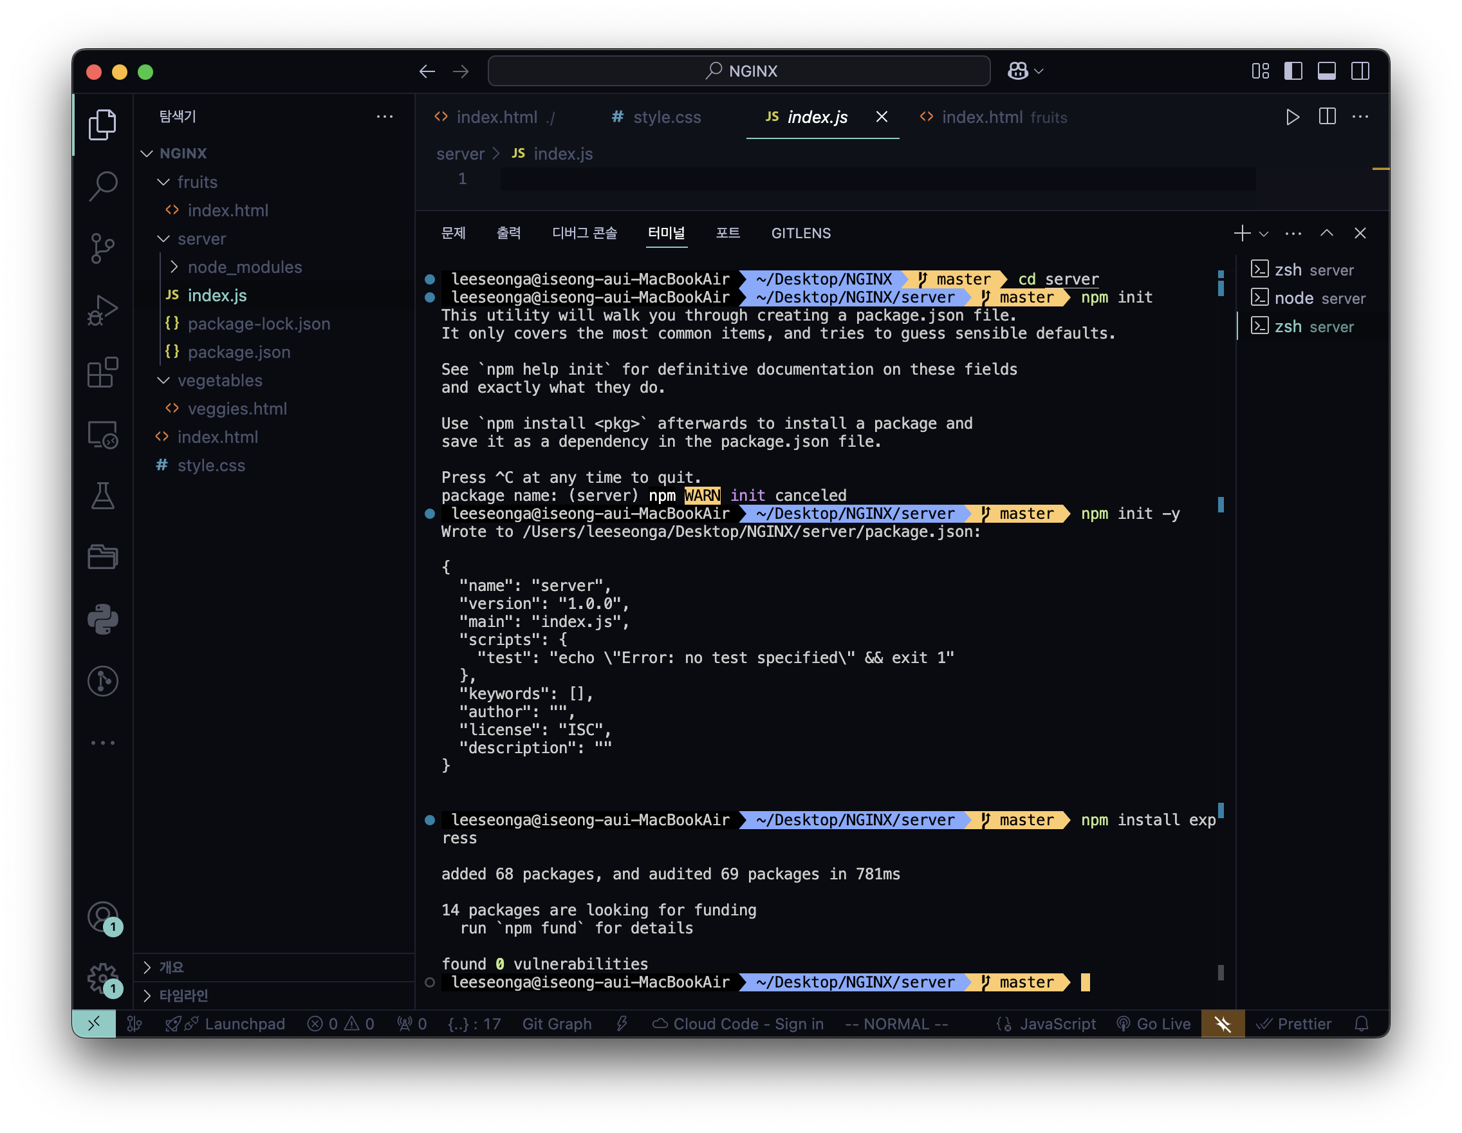Open the Python extension sidebar icon
Image resolution: width=1462 pixels, height=1133 pixels.
102,619
